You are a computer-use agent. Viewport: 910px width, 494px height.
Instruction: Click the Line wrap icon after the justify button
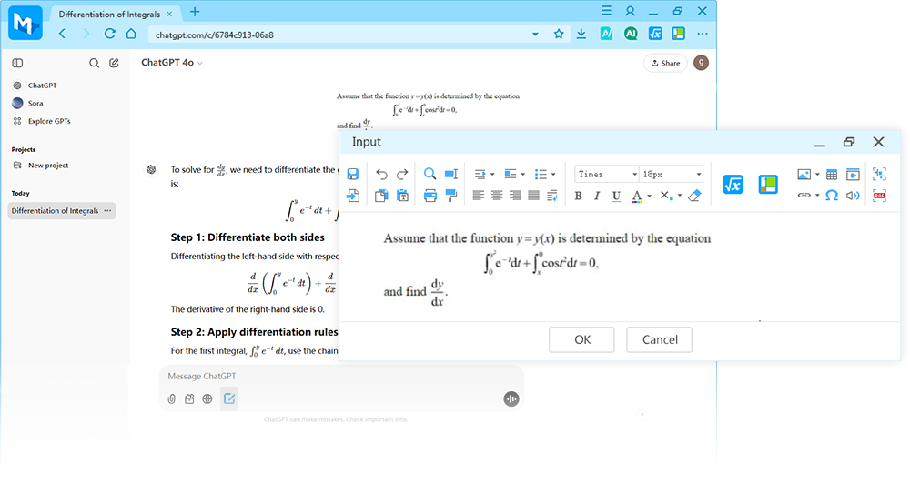click(x=552, y=196)
